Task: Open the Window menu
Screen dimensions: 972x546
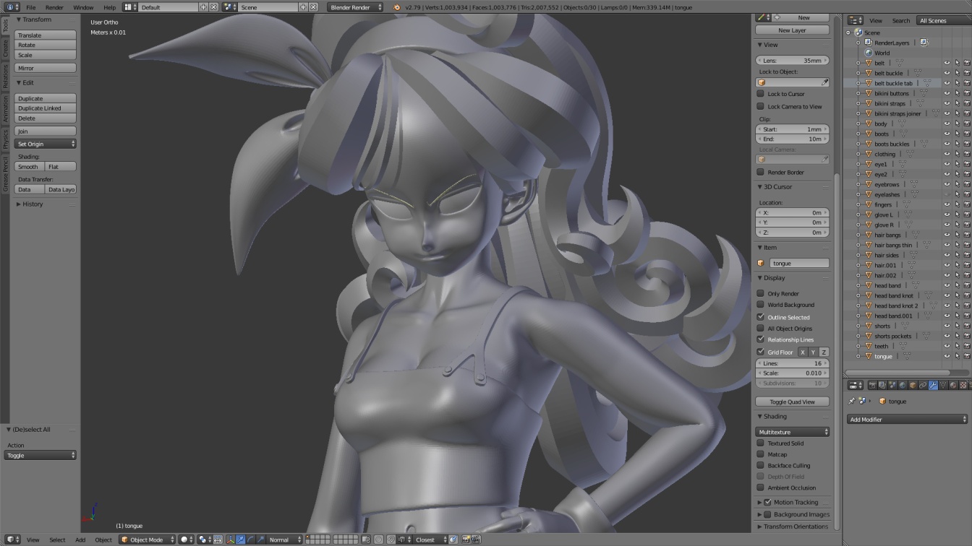Action: point(83,7)
